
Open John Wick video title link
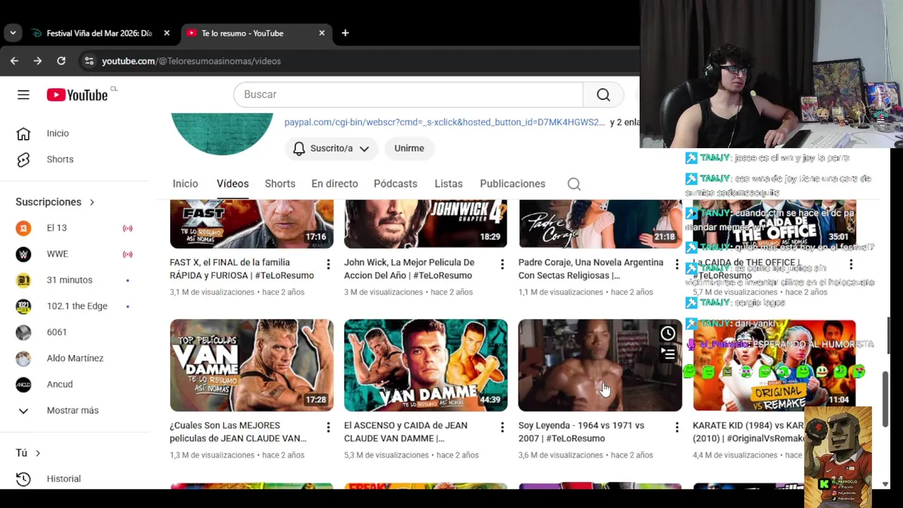pos(409,269)
